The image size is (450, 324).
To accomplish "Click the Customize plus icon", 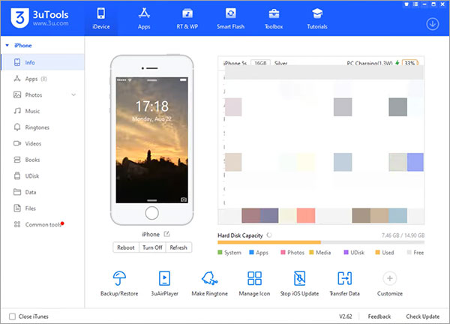I will (389, 279).
